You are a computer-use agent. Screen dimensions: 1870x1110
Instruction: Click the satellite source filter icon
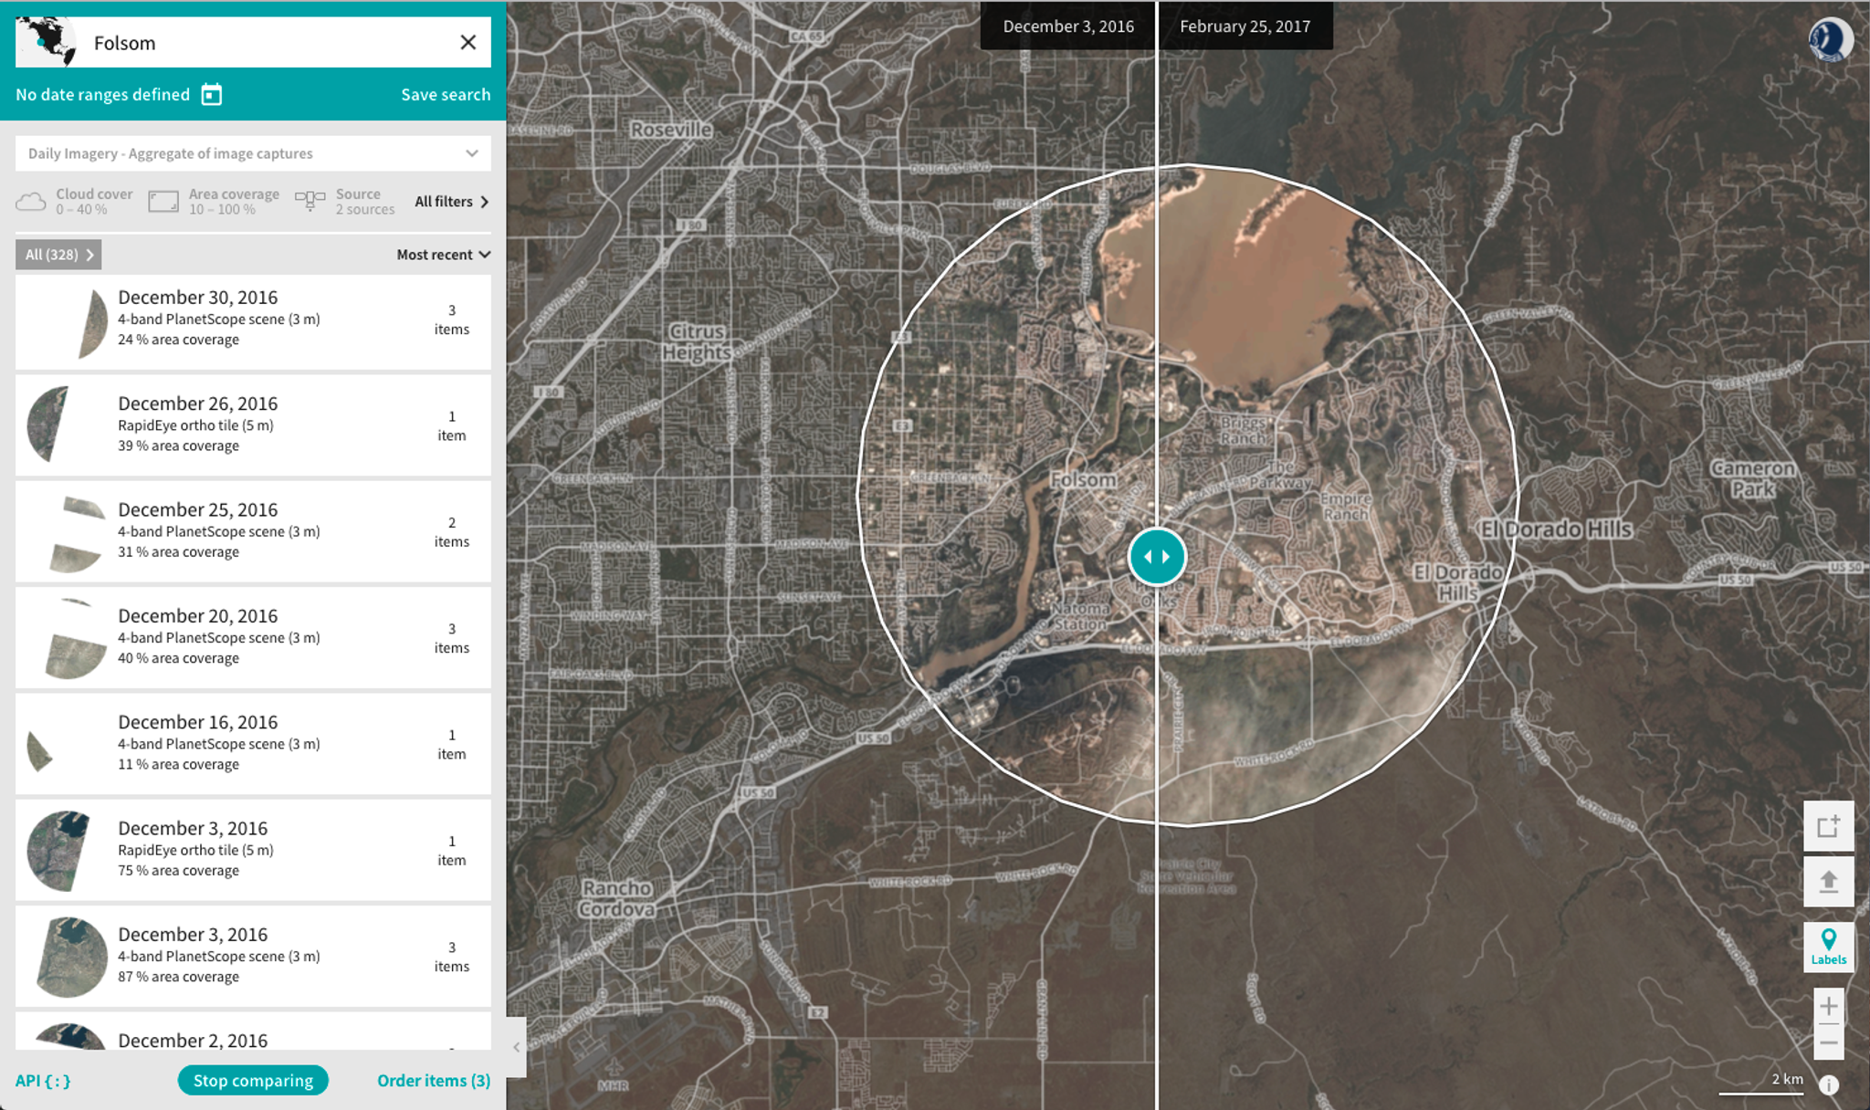click(x=310, y=200)
